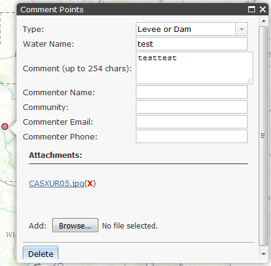This screenshot has height=266, width=271.
Task: Click the Commenter Name input field
Action: coord(192,92)
